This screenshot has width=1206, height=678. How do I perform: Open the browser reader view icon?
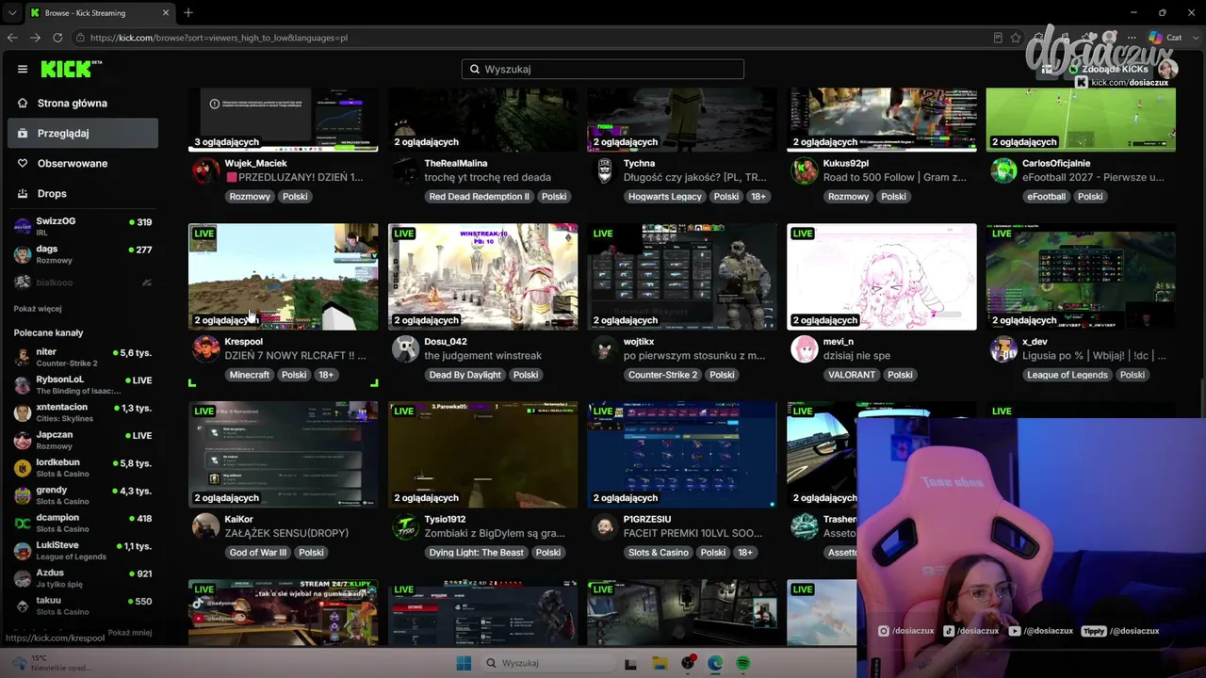point(998,38)
